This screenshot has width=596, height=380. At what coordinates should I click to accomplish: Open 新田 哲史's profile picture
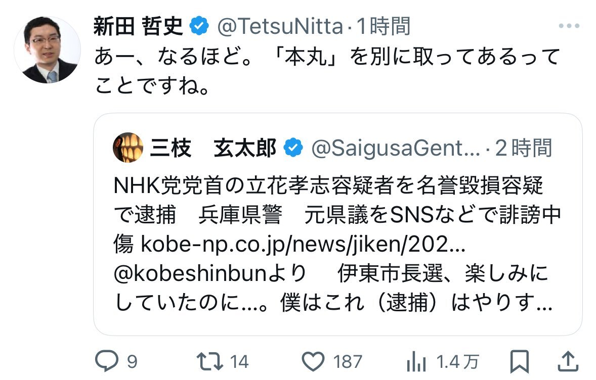[47, 50]
